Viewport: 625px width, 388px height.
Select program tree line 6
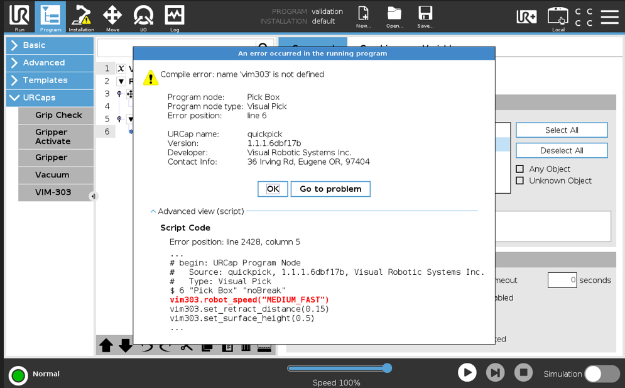pyautogui.click(x=107, y=131)
